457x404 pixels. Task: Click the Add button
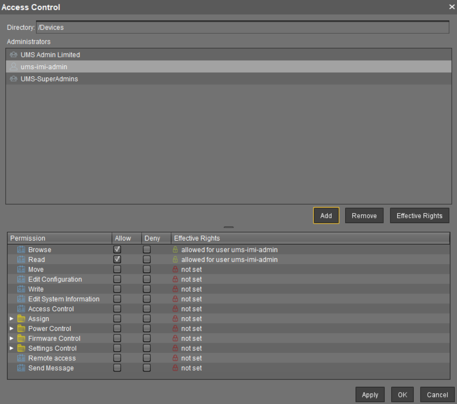point(326,215)
